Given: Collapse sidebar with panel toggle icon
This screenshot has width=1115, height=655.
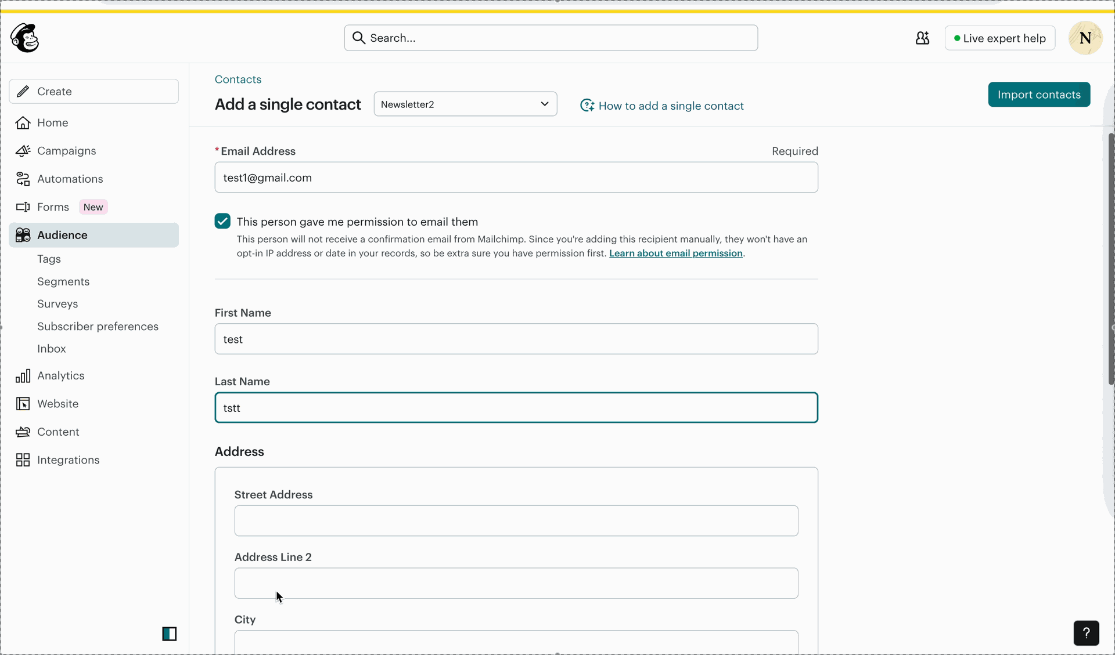Looking at the screenshot, I should click(x=170, y=634).
